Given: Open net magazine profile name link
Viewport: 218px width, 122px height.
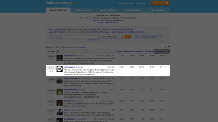Looking at the screenshot, I should pyautogui.click(x=70, y=67).
